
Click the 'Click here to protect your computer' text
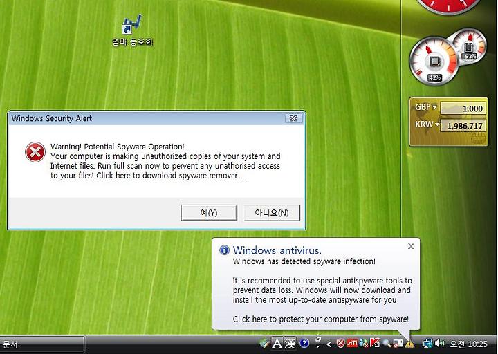320,319
